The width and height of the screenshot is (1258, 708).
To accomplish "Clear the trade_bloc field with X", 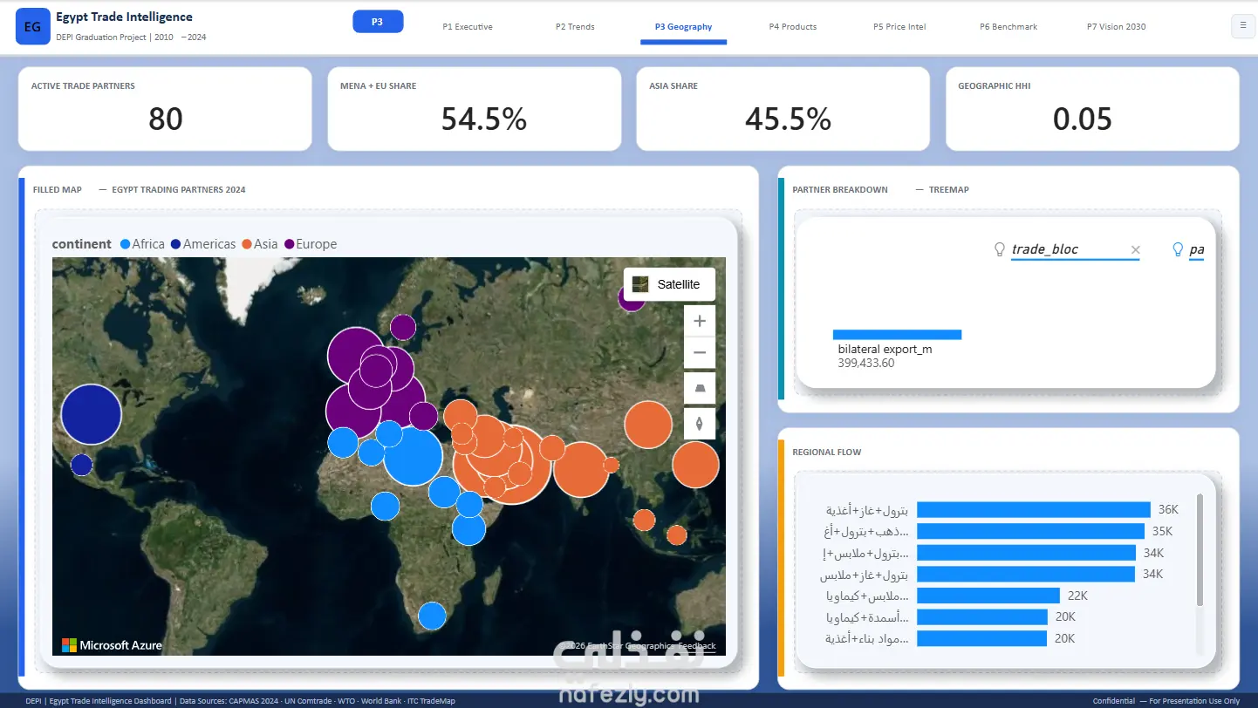I will [x=1135, y=250].
